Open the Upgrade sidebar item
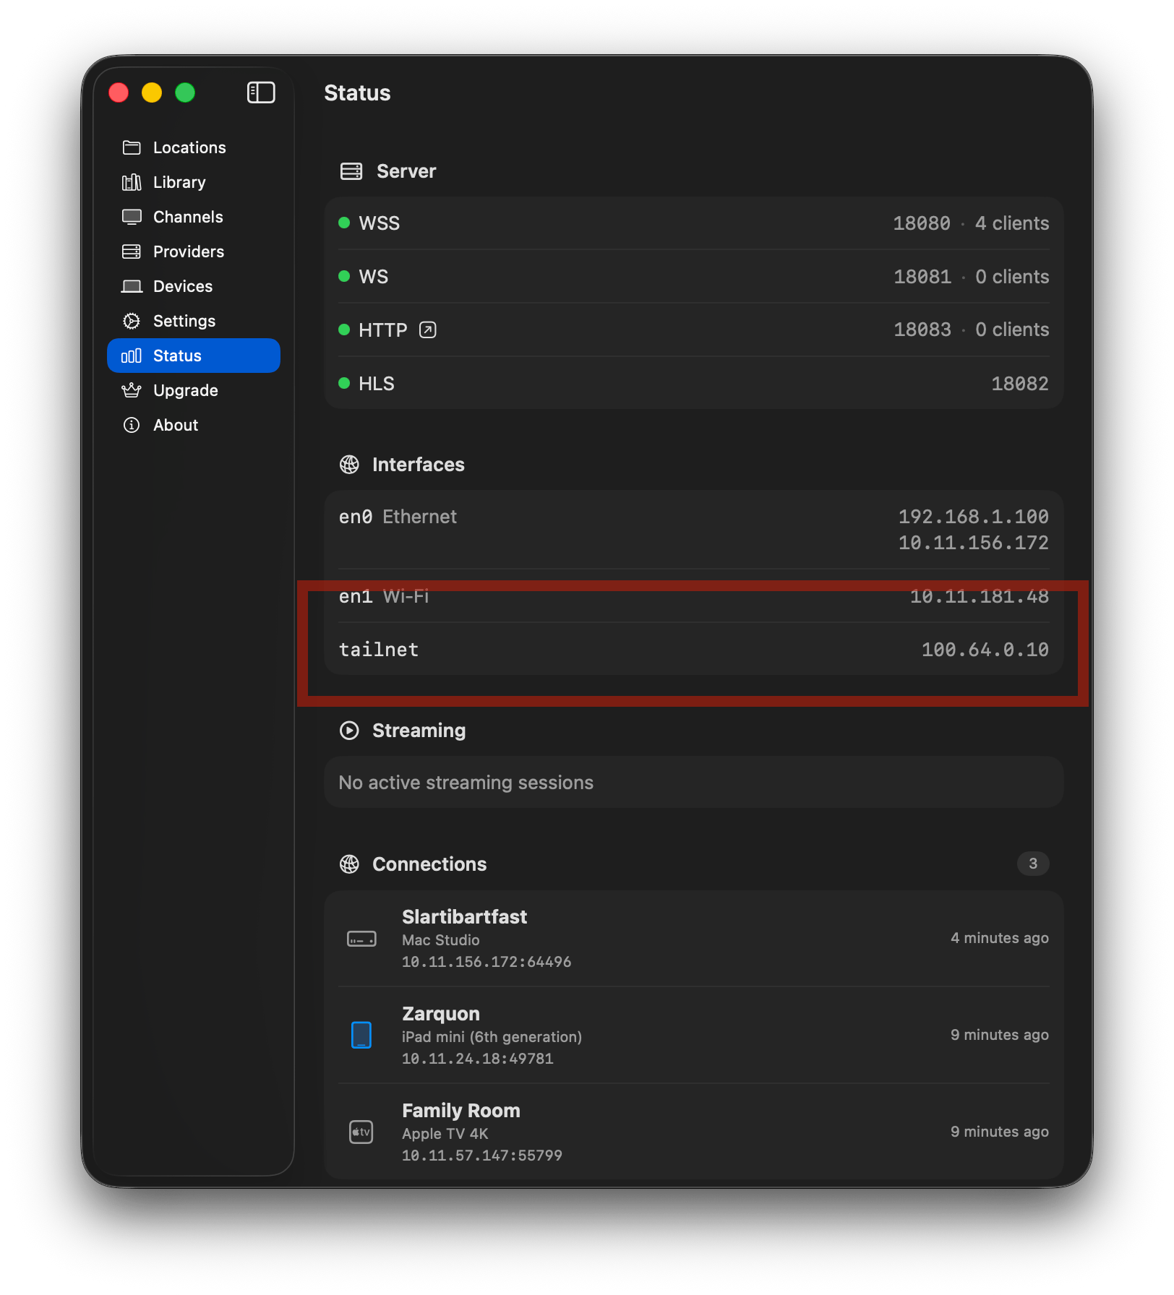1174x1295 pixels. point(185,390)
